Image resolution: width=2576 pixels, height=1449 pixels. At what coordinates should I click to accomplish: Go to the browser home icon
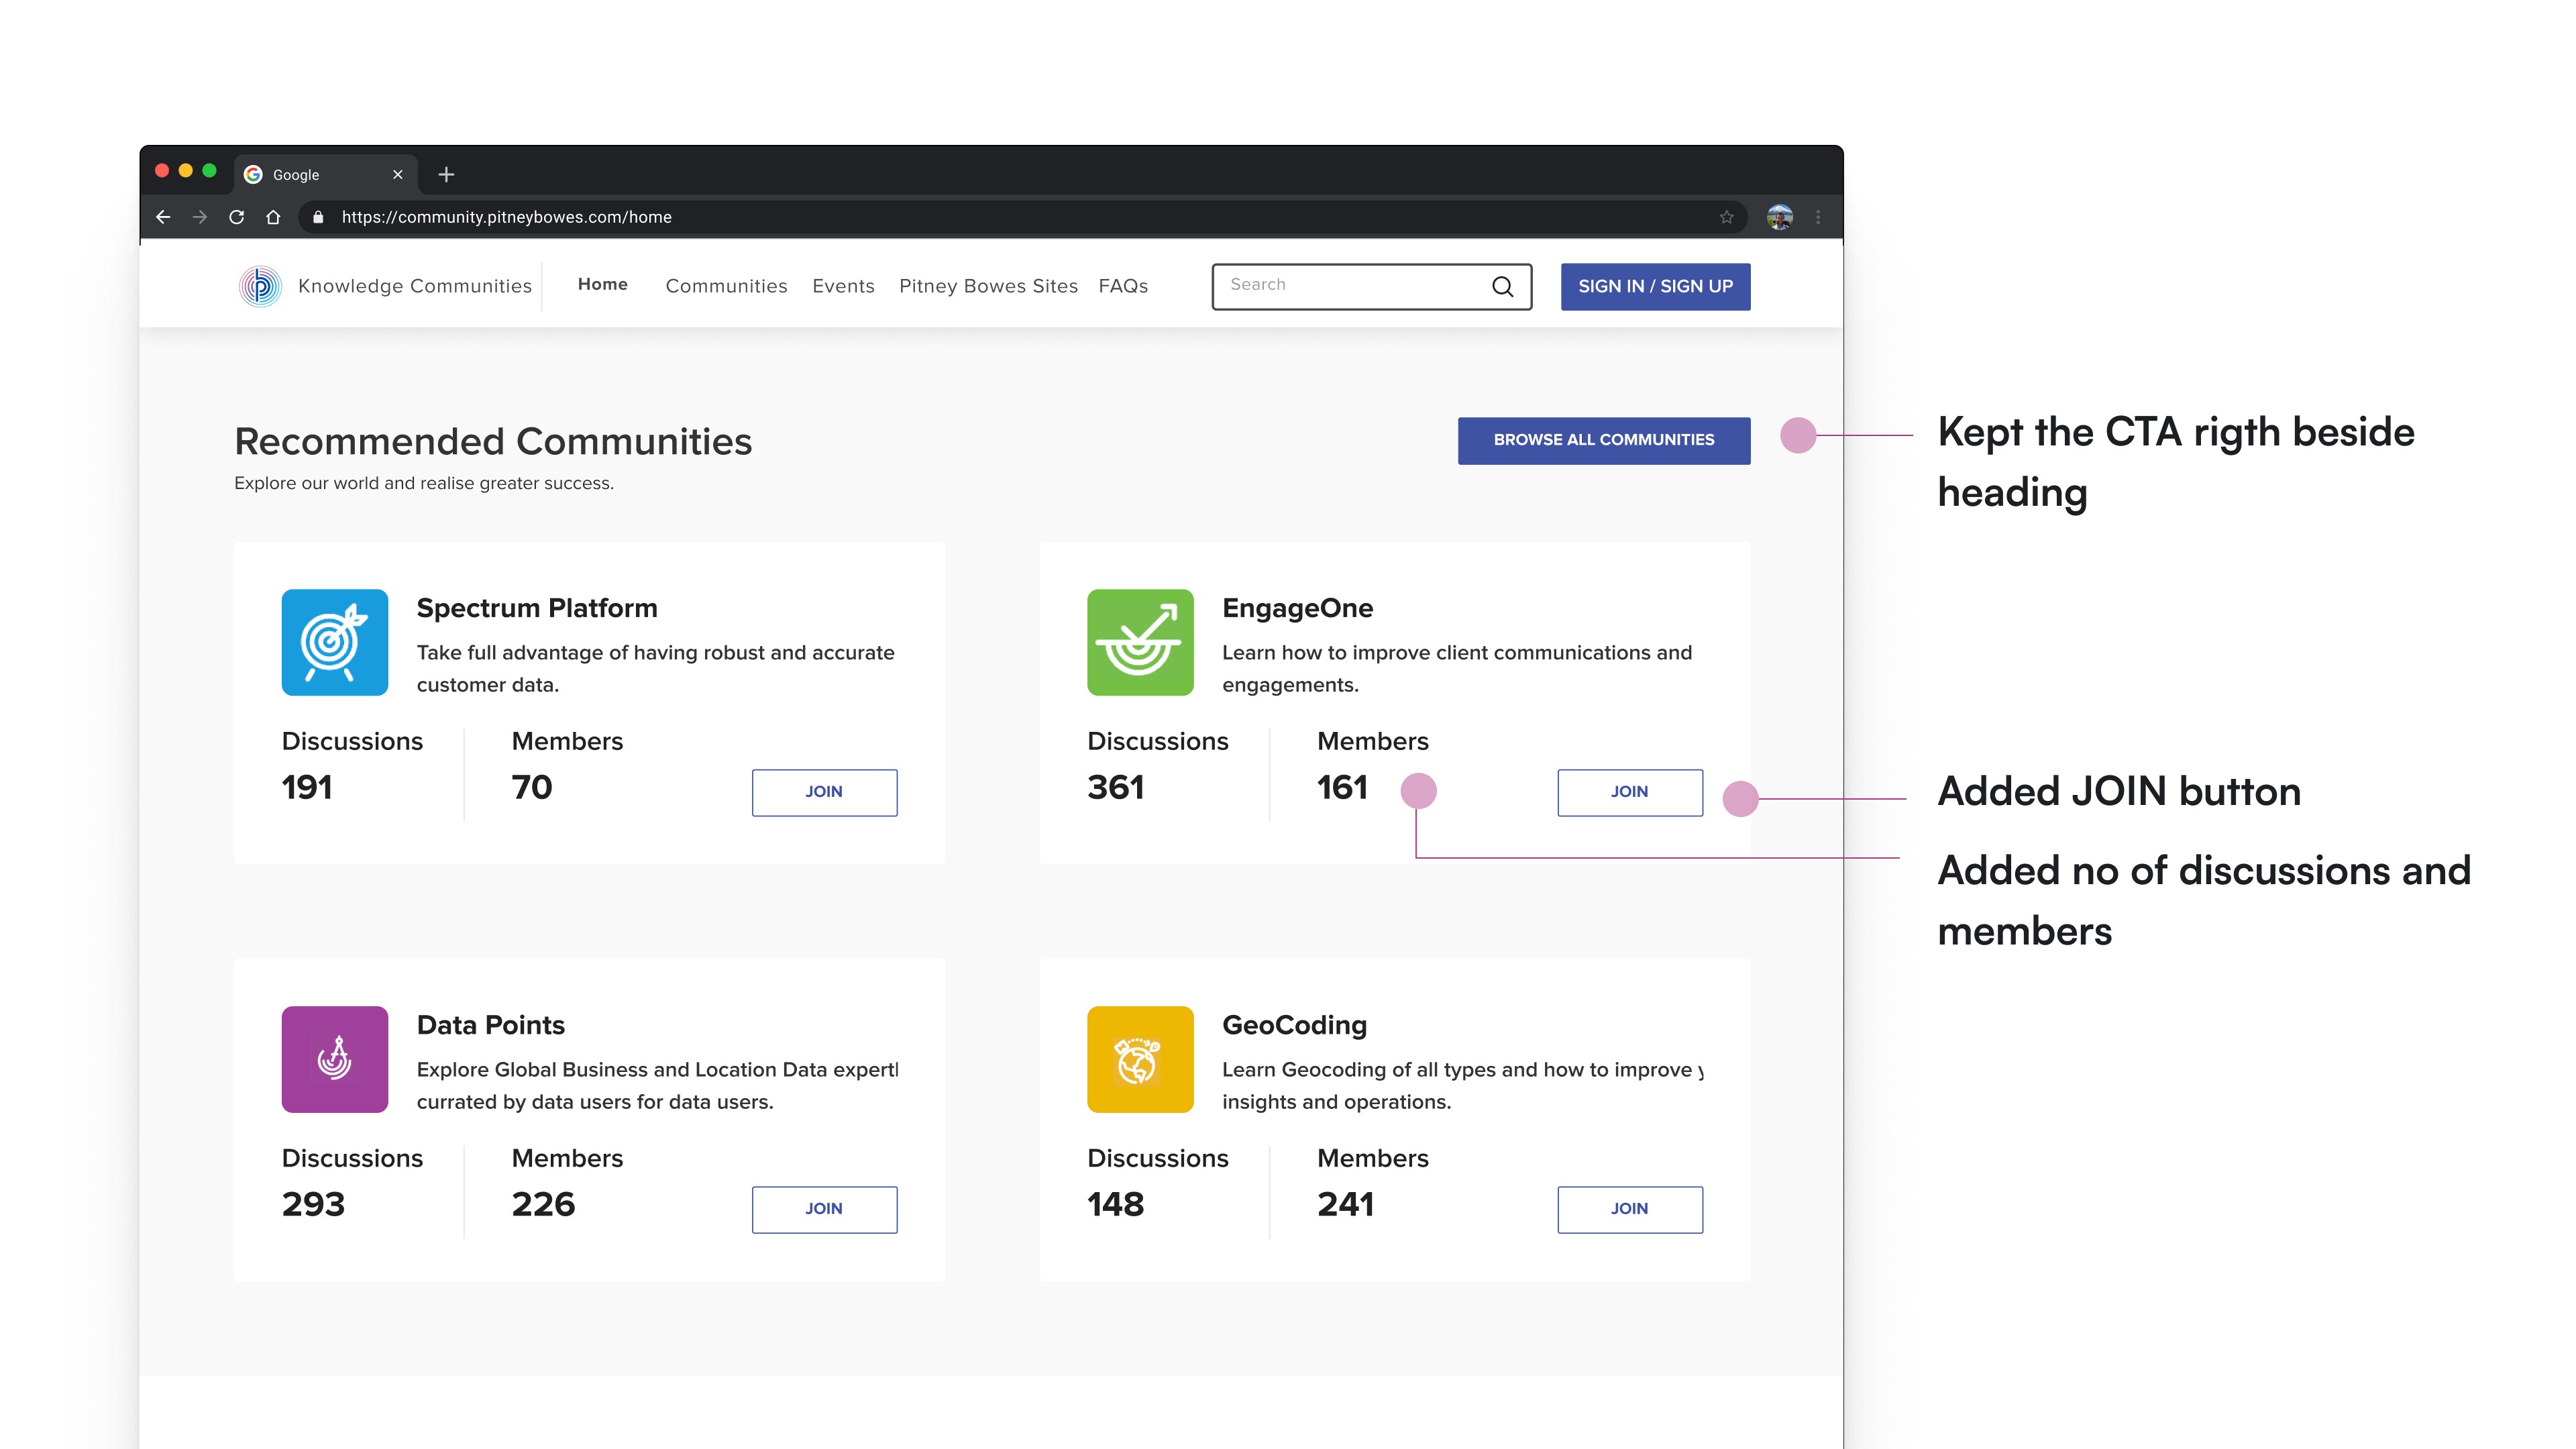[x=273, y=217]
